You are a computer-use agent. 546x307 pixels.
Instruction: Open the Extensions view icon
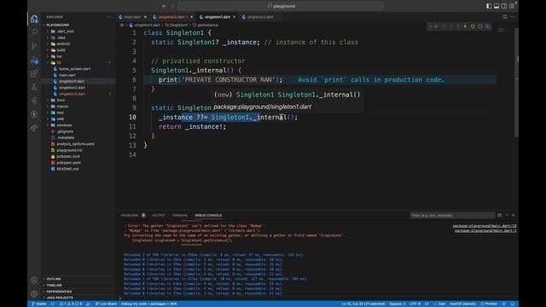(34, 73)
